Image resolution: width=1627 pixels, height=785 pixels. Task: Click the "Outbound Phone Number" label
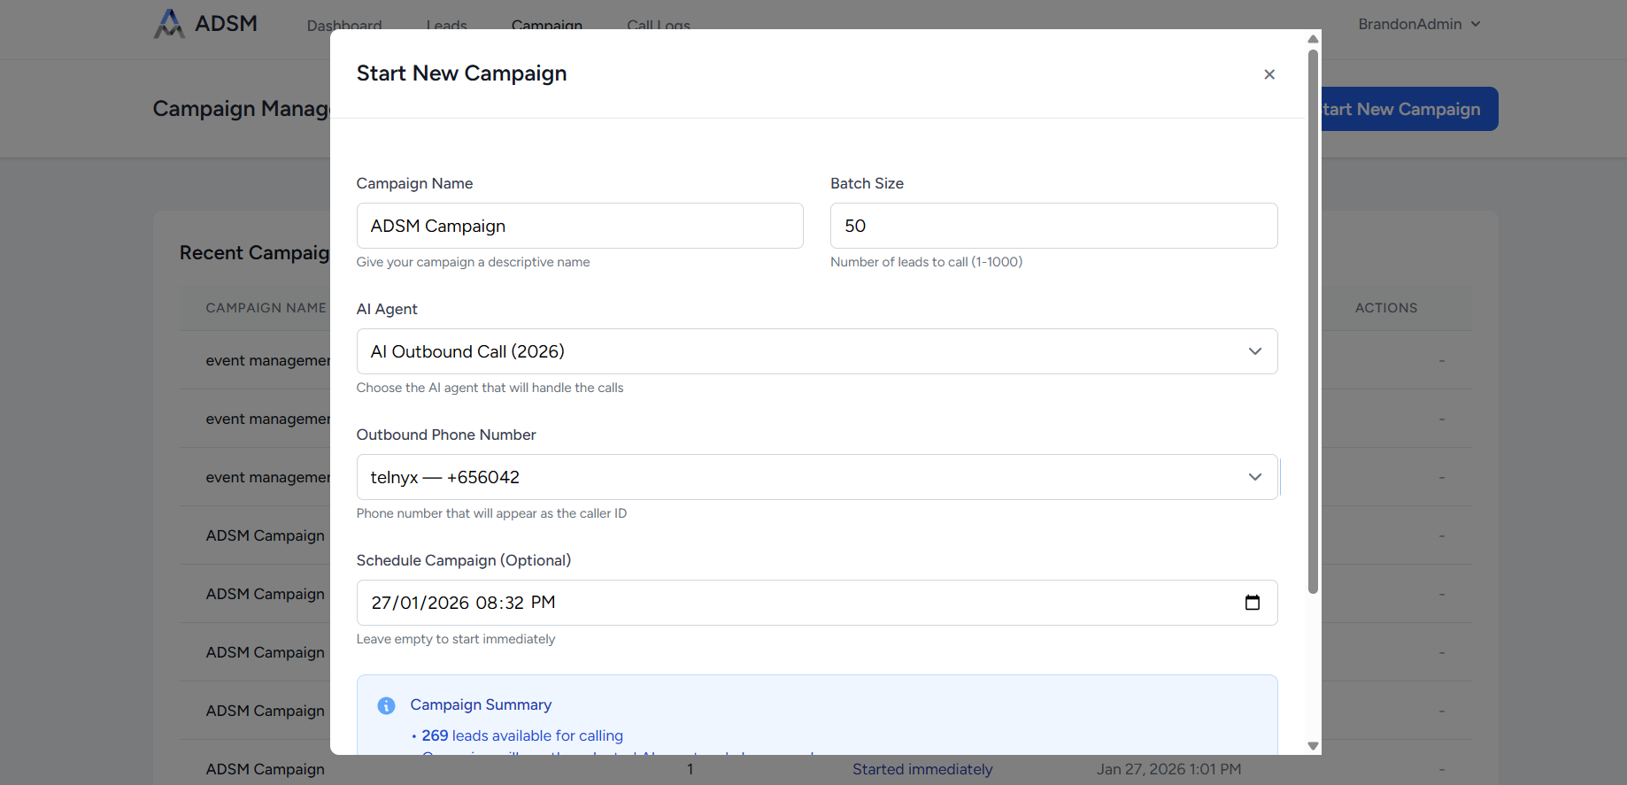tap(446, 435)
